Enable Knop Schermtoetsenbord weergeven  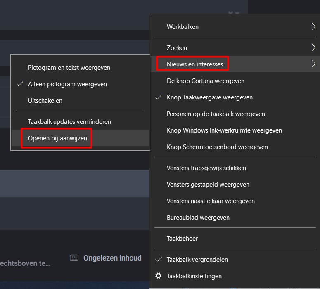pyautogui.click(x=217, y=147)
